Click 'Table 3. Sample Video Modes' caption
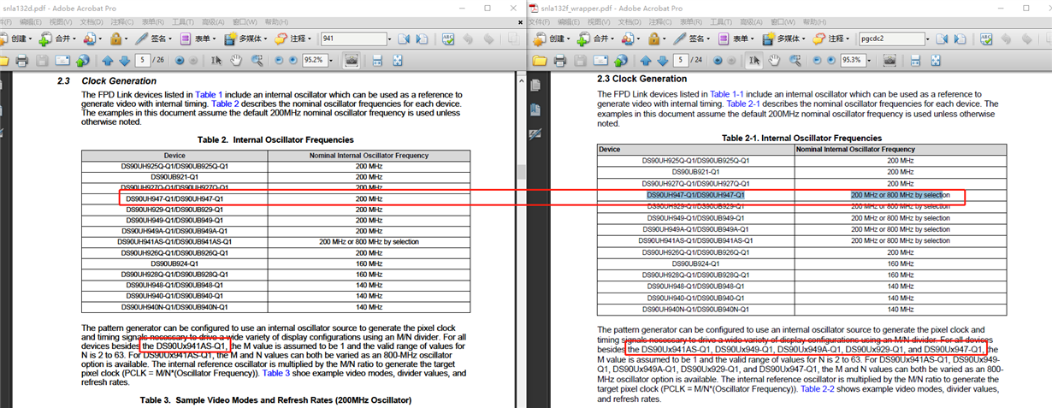Image resolution: width=1052 pixels, height=408 pixels. point(275,400)
